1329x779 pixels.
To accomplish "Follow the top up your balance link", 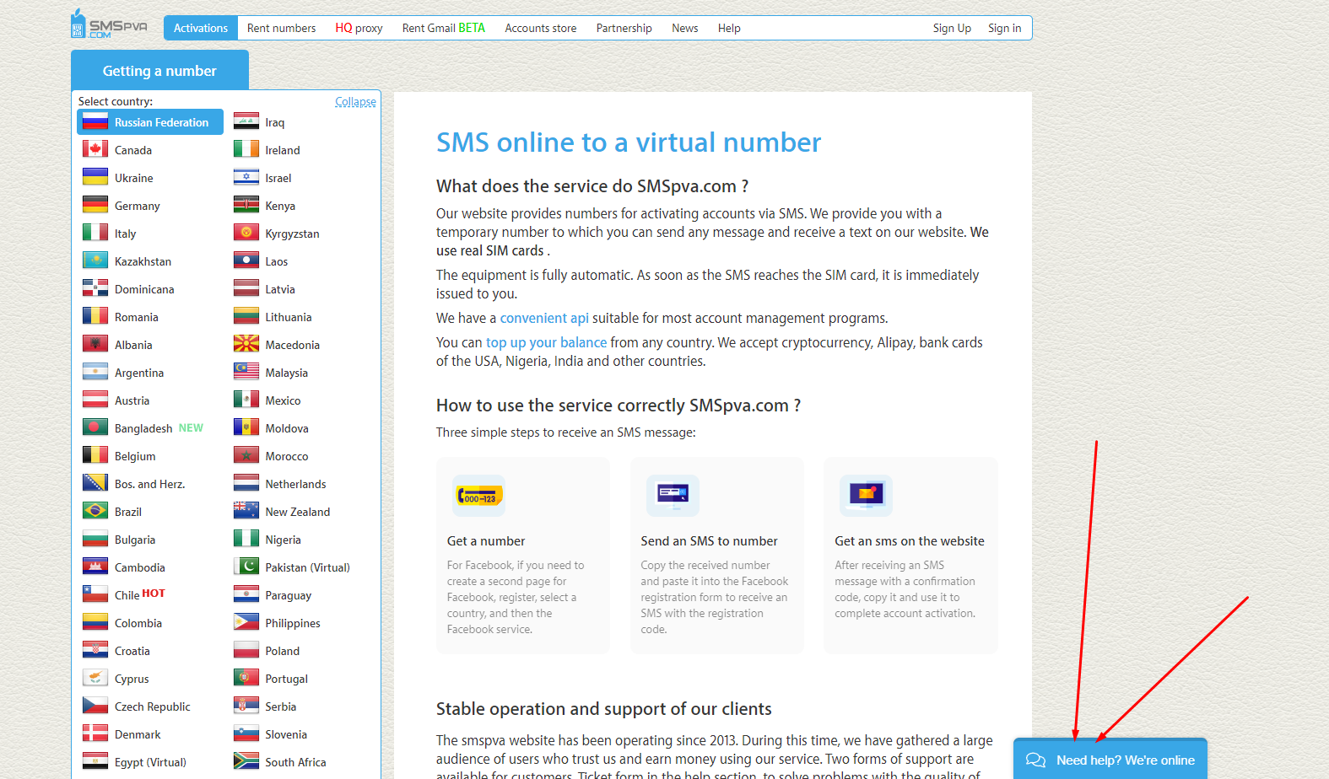I will tap(547, 342).
